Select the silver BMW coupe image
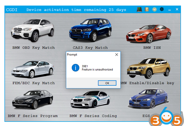The width and height of the screenshot is (184, 126). coord(33,69)
